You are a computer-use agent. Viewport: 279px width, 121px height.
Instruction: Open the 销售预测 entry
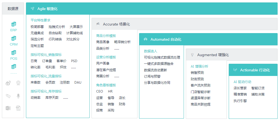(197, 72)
